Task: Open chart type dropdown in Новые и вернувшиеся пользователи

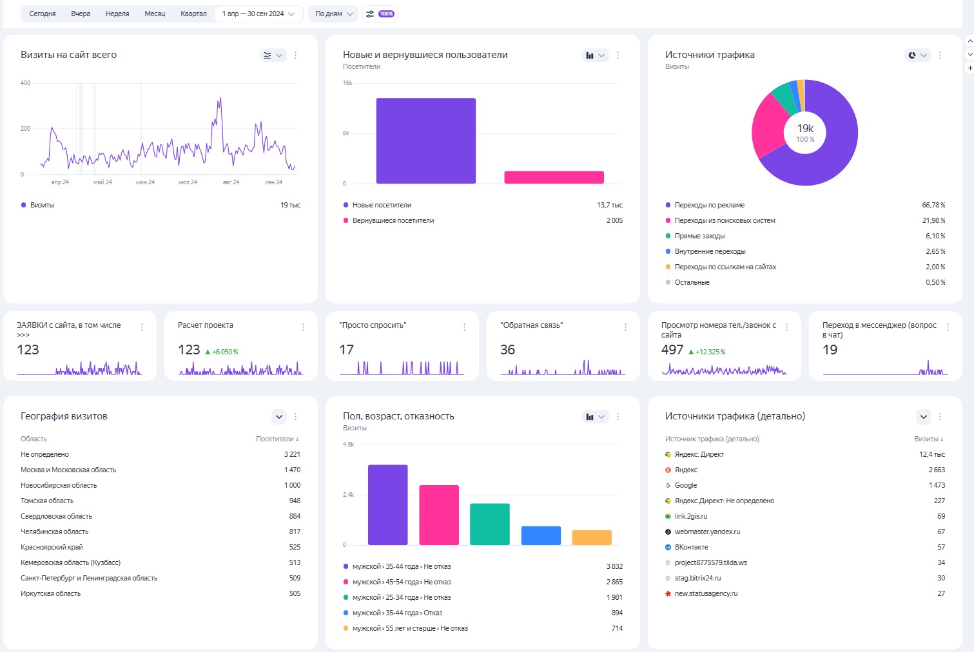Action: [x=595, y=55]
